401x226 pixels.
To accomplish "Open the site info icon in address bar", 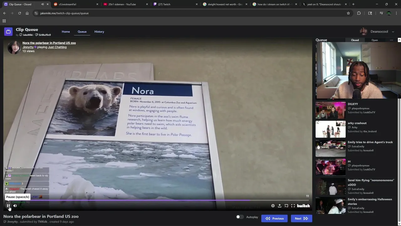I will click(36, 13).
